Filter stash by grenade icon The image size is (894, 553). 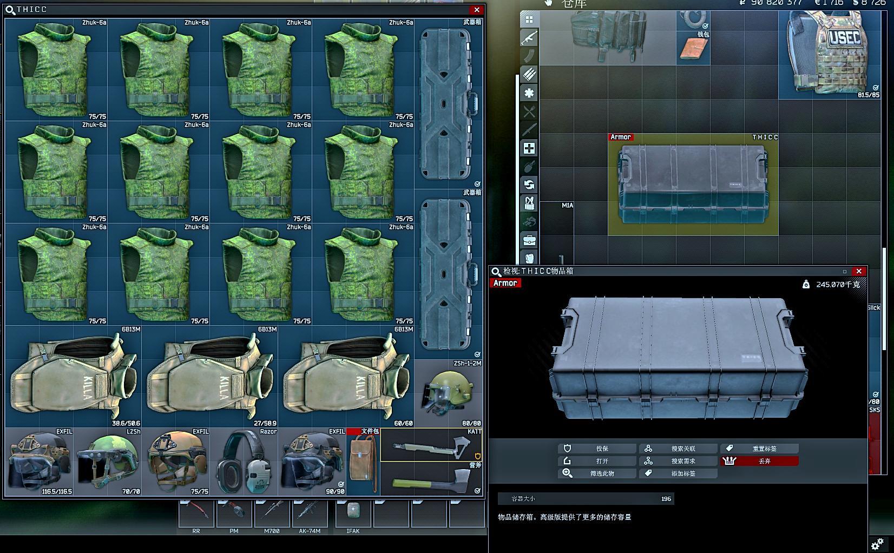529,167
